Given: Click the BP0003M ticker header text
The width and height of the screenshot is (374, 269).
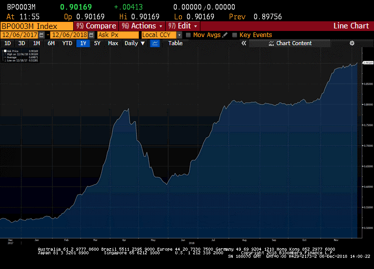Looking at the screenshot, I should pyautogui.click(x=21, y=7).
